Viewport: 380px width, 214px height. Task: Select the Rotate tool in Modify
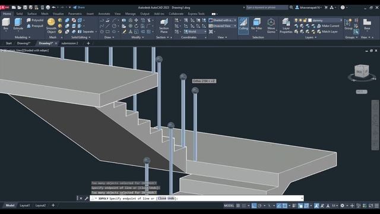(x=136, y=26)
